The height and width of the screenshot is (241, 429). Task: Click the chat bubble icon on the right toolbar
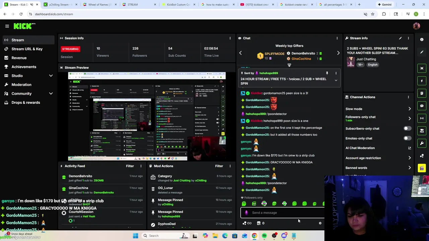pos(422,106)
